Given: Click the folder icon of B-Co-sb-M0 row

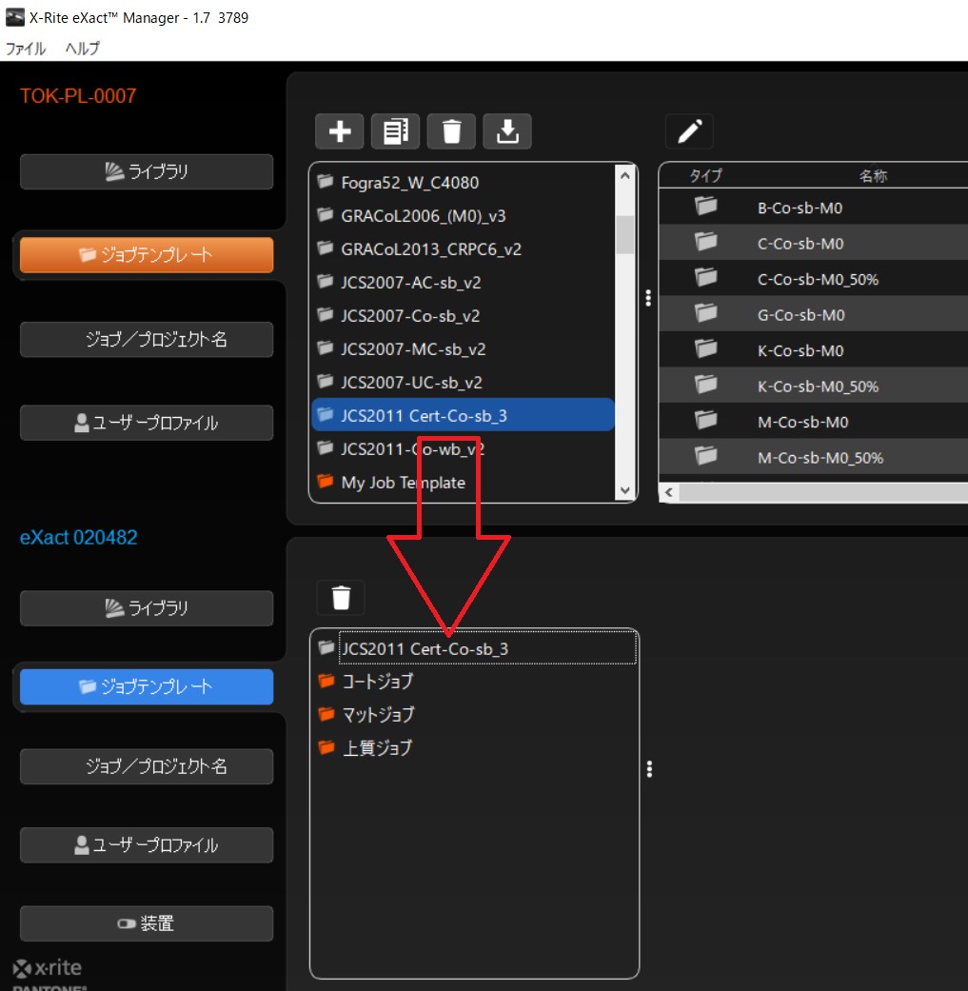Looking at the screenshot, I should 706,206.
